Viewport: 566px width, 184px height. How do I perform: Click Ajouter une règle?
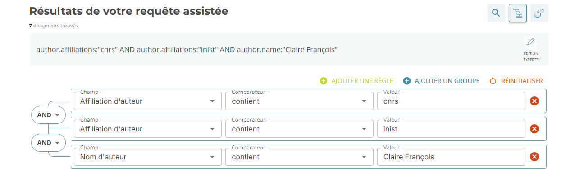(356, 81)
